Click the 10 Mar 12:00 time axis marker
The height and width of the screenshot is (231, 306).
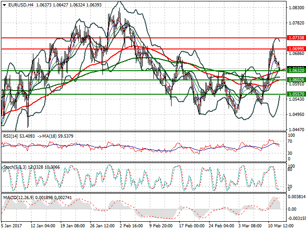pyautogui.click(x=281, y=226)
